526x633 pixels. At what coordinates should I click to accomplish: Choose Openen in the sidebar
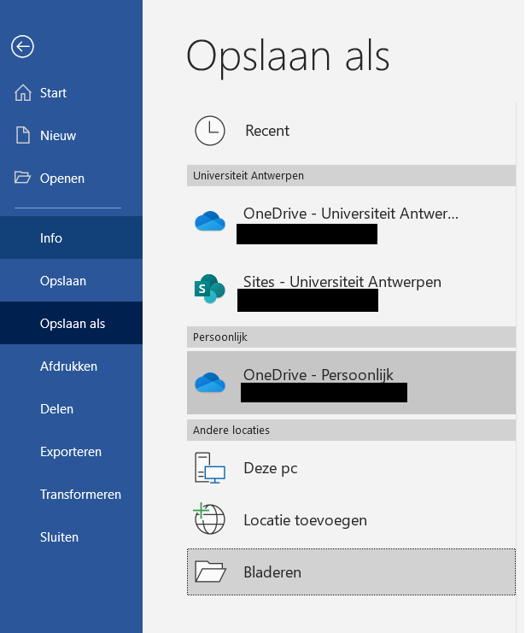(71, 178)
